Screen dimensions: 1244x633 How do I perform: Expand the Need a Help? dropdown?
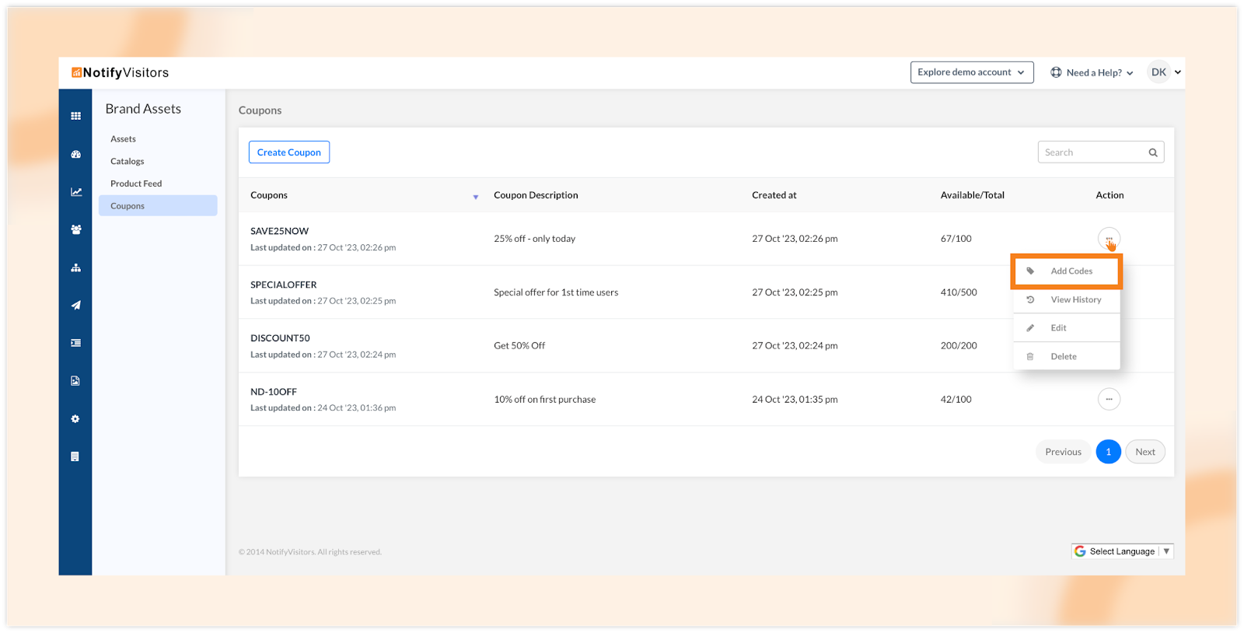point(1092,72)
